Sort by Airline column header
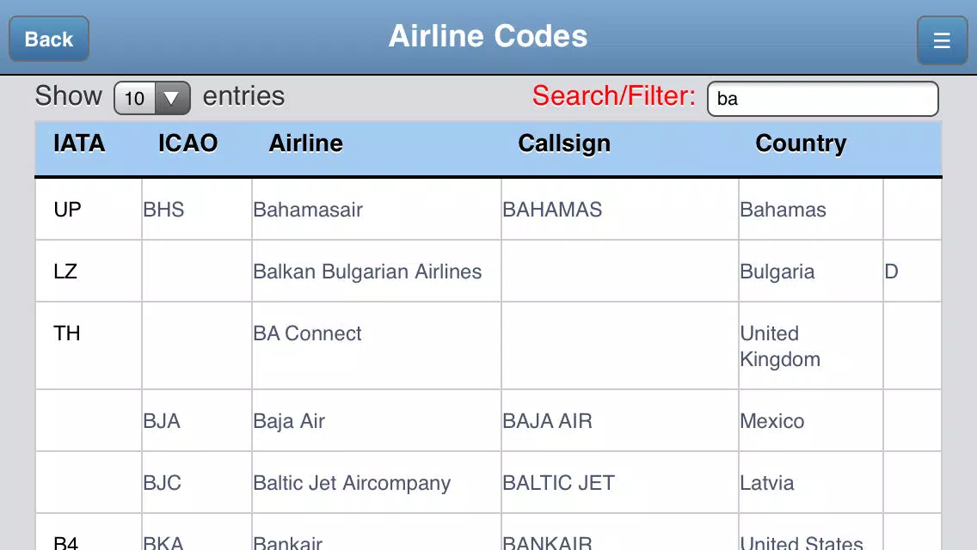Viewport: 977px width, 550px height. (x=305, y=144)
